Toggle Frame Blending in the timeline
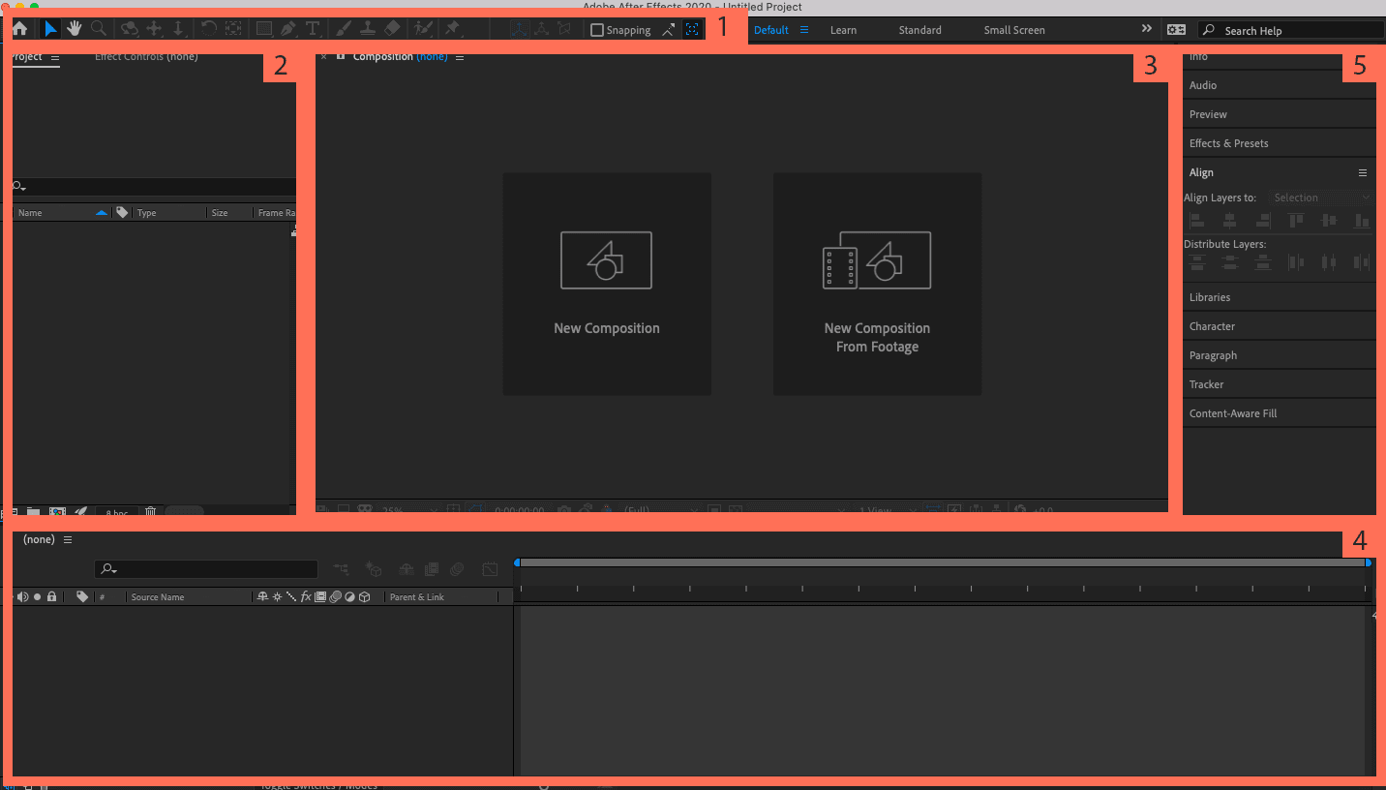The image size is (1386, 790). click(x=432, y=569)
